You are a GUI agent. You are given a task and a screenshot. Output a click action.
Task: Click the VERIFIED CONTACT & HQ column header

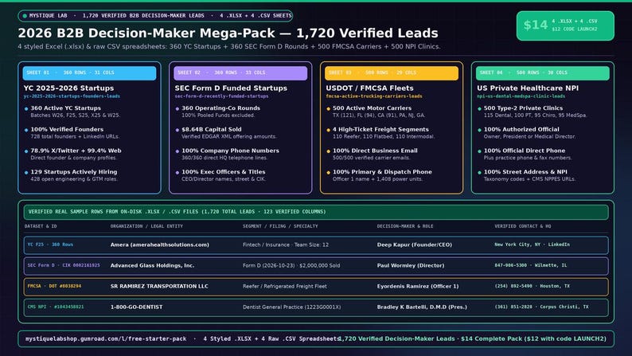pos(523,227)
